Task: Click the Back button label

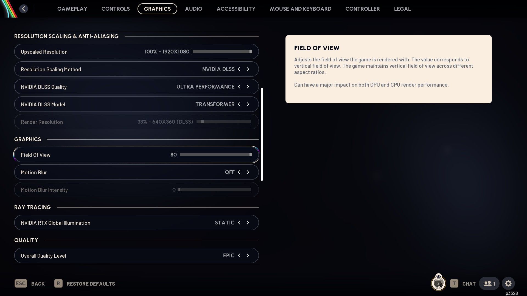Action: point(38,284)
